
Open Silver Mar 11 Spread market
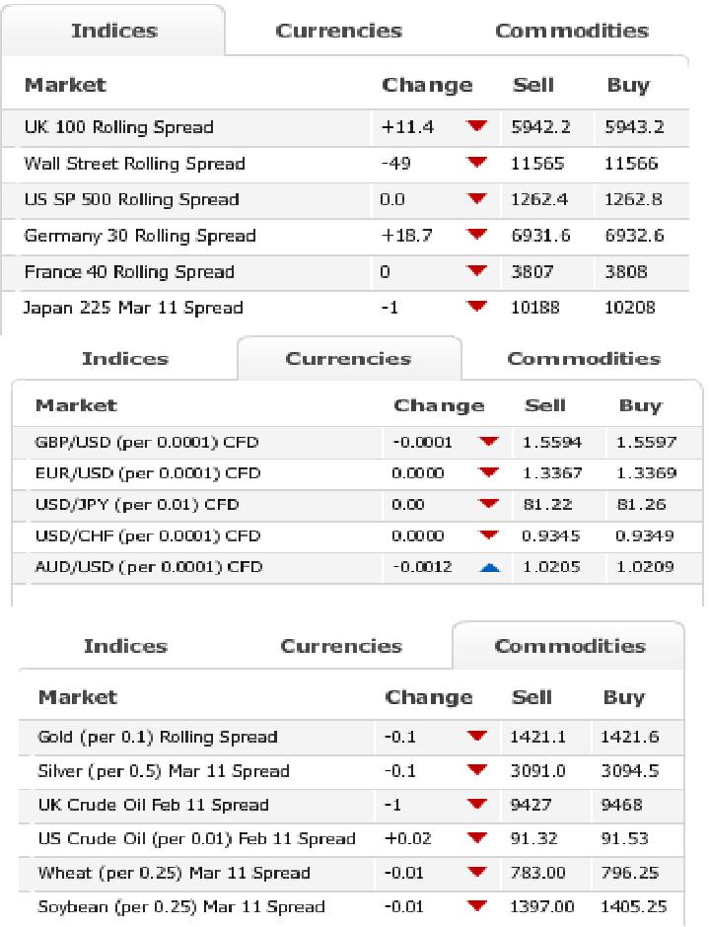point(163,771)
